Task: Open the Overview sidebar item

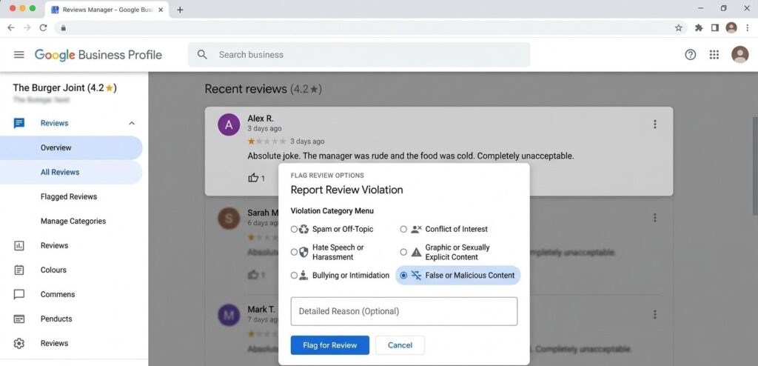Action: pos(71,147)
